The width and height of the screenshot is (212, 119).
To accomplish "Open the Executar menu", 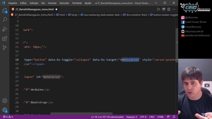I will [x=64, y=3].
